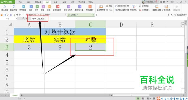Click 公式求值 evaluate formula
Image resolution: width=188 pixels, height=100 pixels.
click(x=144, y=6)
